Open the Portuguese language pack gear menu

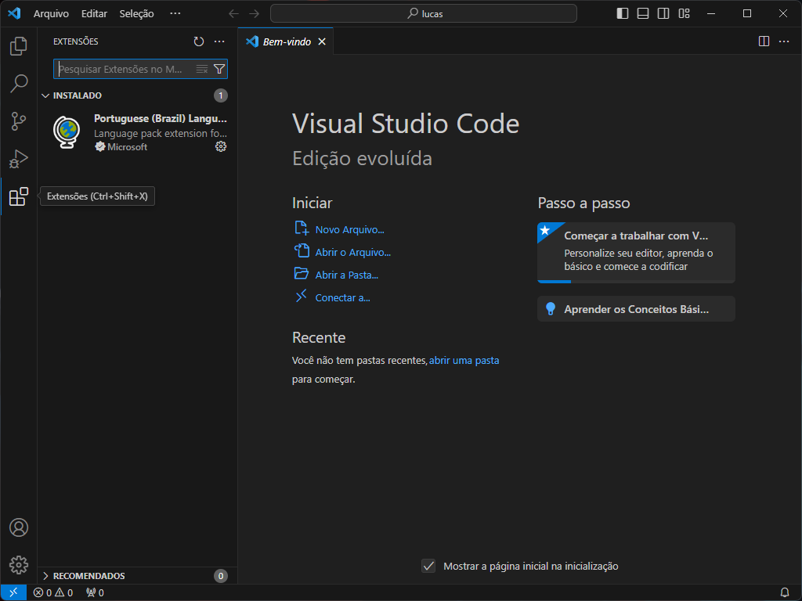click(x=221, y=146)
